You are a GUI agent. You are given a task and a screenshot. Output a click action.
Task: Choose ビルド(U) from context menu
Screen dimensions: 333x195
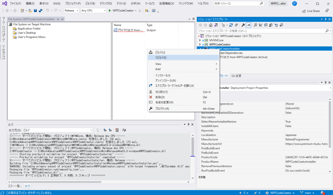[x=183, y=52]
